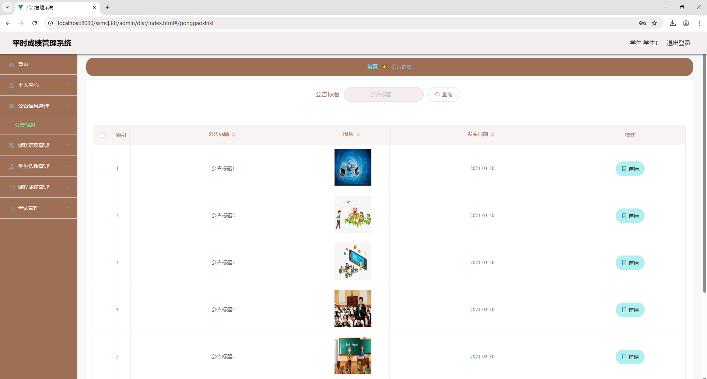The height and width of the screenshot is (379, 707).
Task: Click the clock icon beside 考试管理
Action: 12,208
